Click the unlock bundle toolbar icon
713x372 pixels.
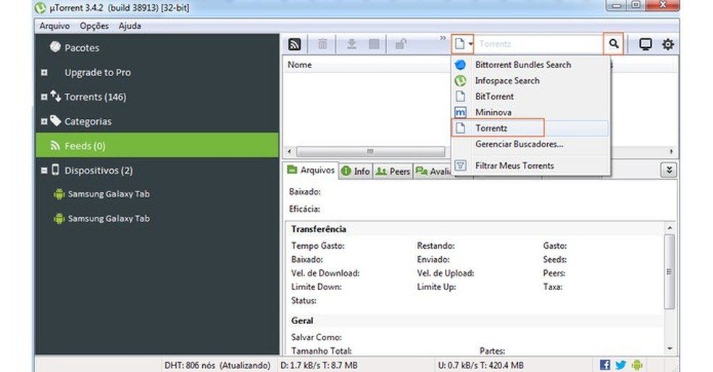coord(401,44)
